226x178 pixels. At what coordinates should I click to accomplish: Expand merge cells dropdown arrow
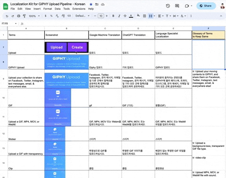pyautogui.click(x=154, y=16)
